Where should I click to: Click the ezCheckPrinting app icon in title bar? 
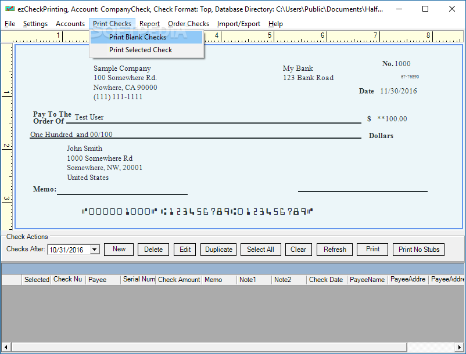point(9,9)
